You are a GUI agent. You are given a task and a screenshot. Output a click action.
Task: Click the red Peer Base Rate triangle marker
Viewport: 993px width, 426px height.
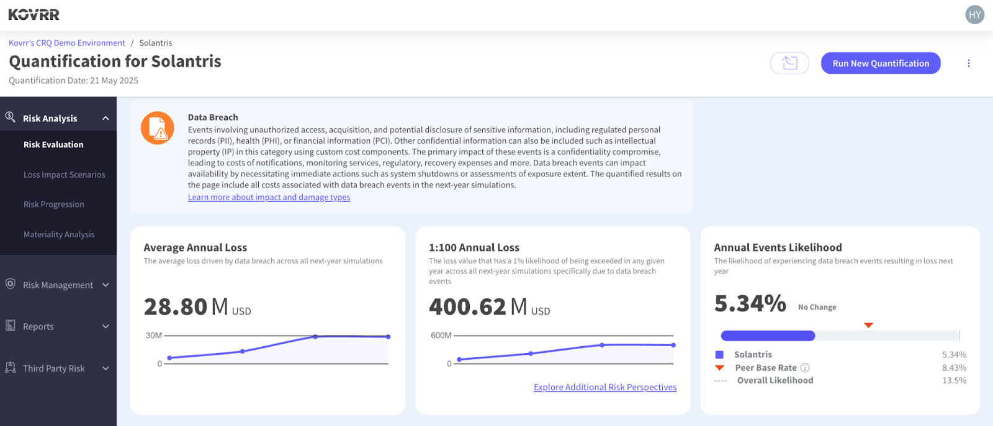[x=868, y=325]
